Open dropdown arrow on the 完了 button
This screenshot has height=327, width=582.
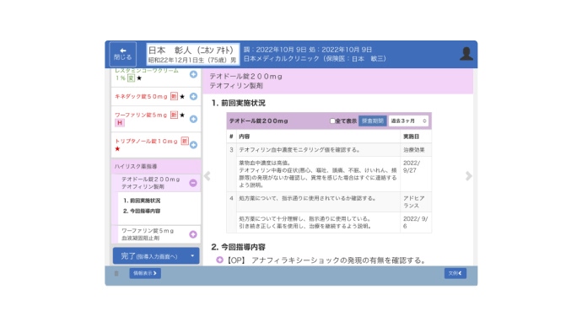coord(192,256)
